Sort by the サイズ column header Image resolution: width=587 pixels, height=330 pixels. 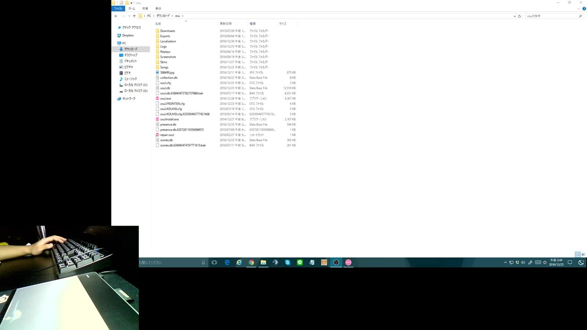(283, 23)
